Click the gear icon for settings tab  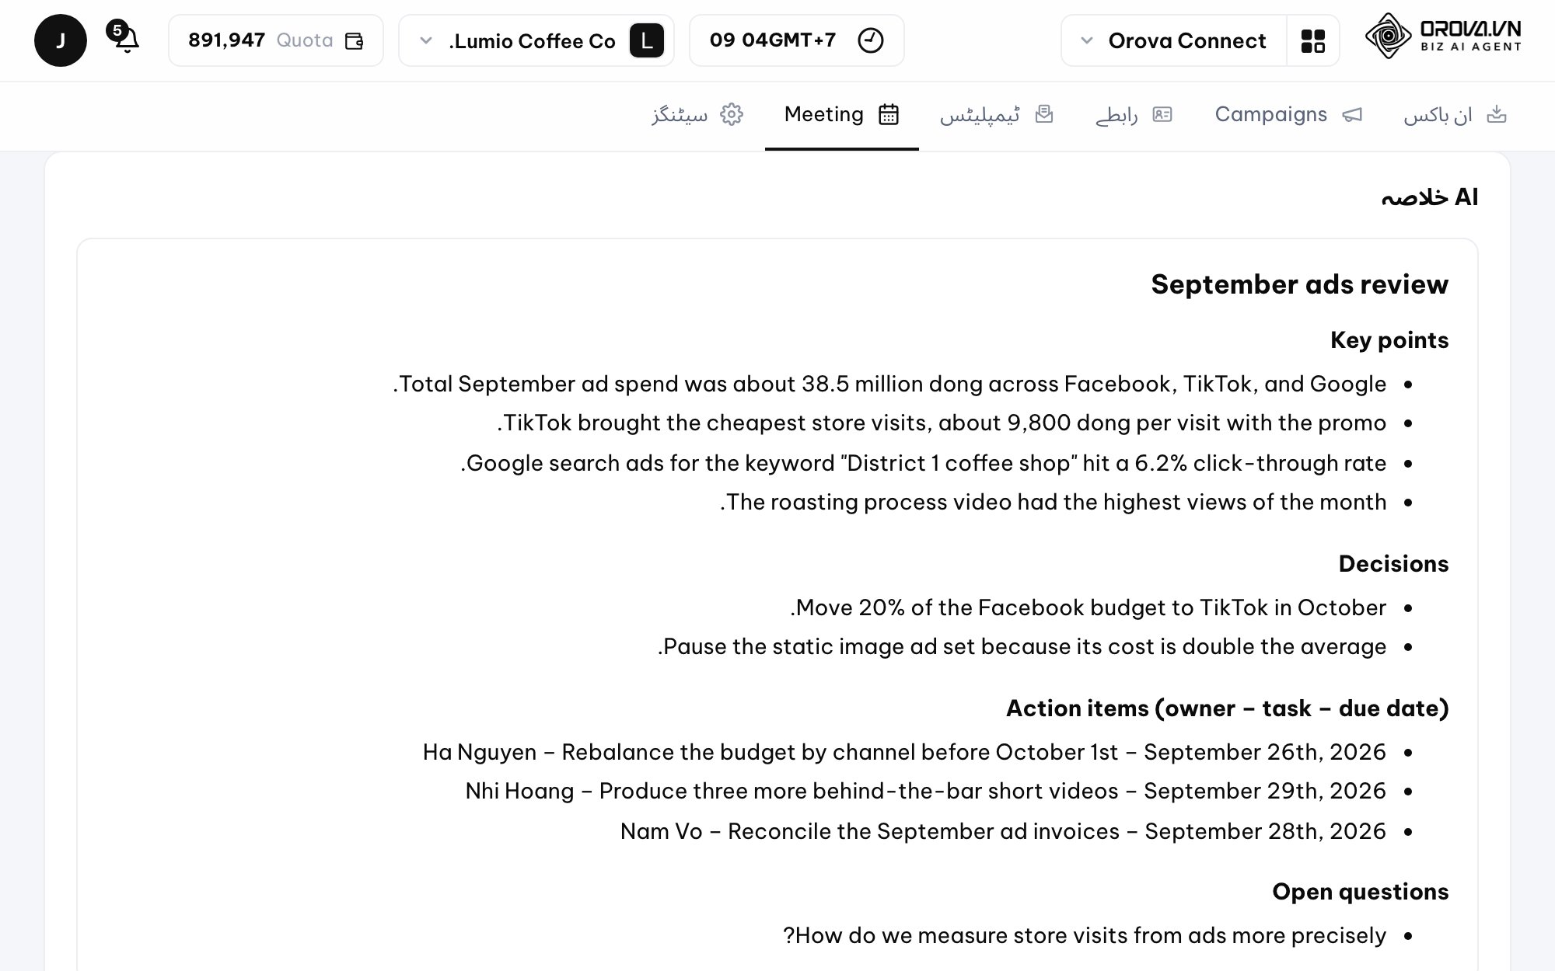[x=732, y=114]
